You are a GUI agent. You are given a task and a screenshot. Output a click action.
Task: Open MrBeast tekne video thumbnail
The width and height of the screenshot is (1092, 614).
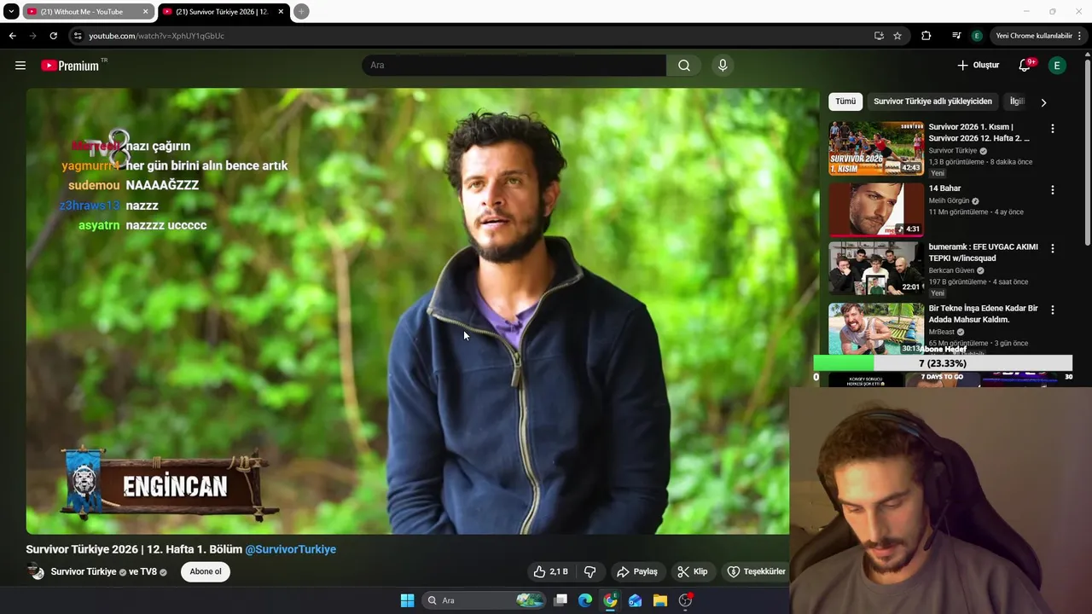click(x=876, y=328)
